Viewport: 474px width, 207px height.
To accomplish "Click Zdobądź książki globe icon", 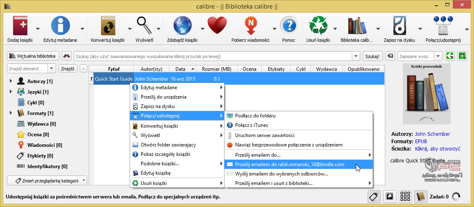I will 182,26.
